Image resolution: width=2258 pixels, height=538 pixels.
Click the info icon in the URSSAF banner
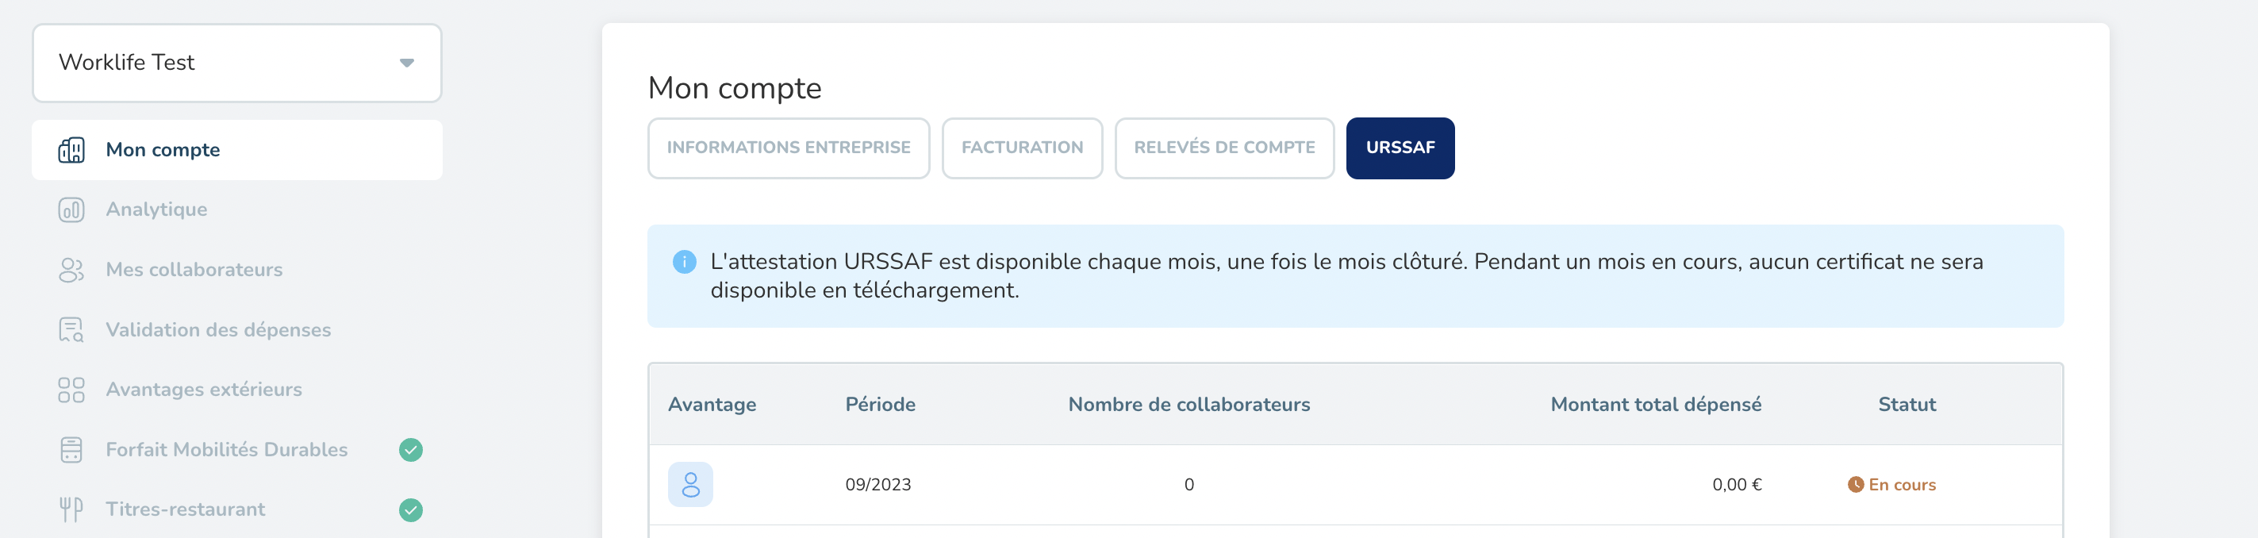[683, 261]
